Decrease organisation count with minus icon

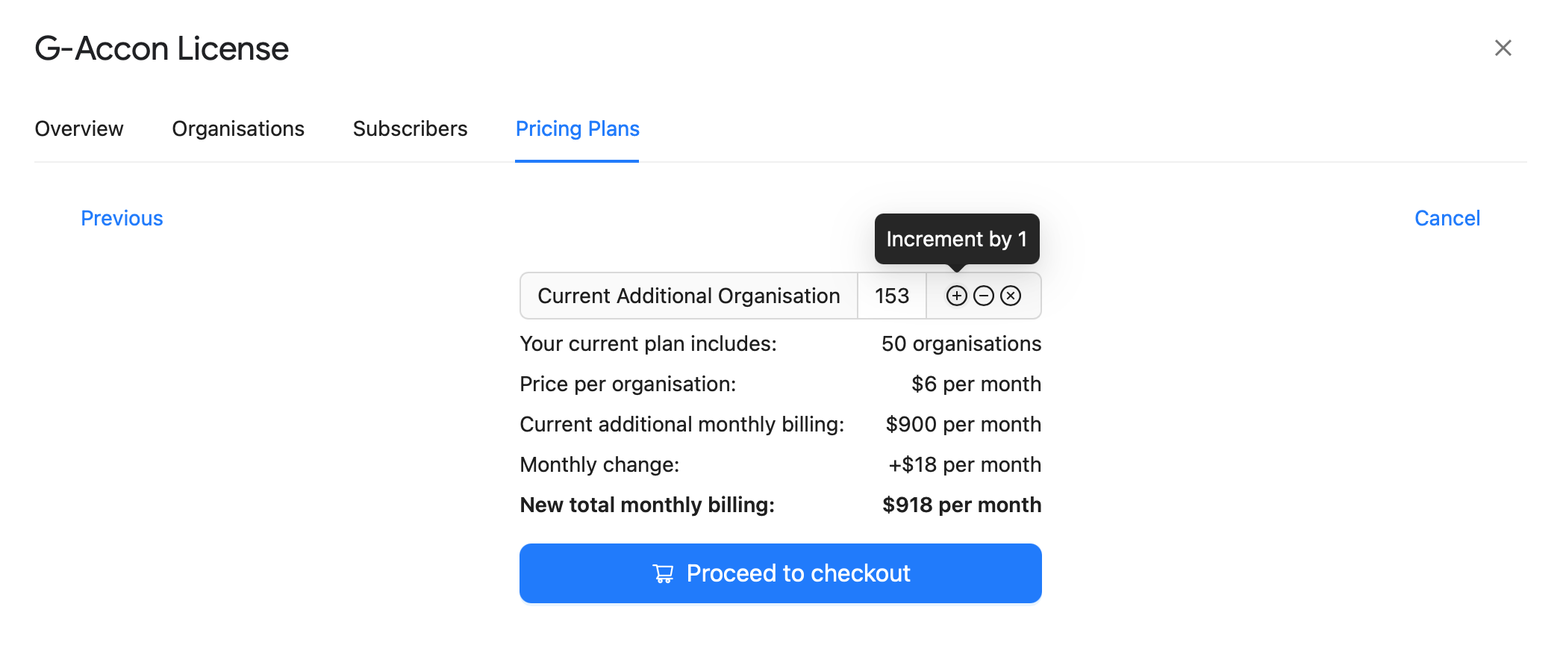coord(984,296)
